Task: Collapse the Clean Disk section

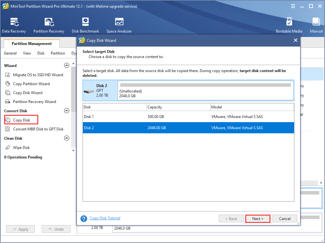Action: click(x=67, y=138)
